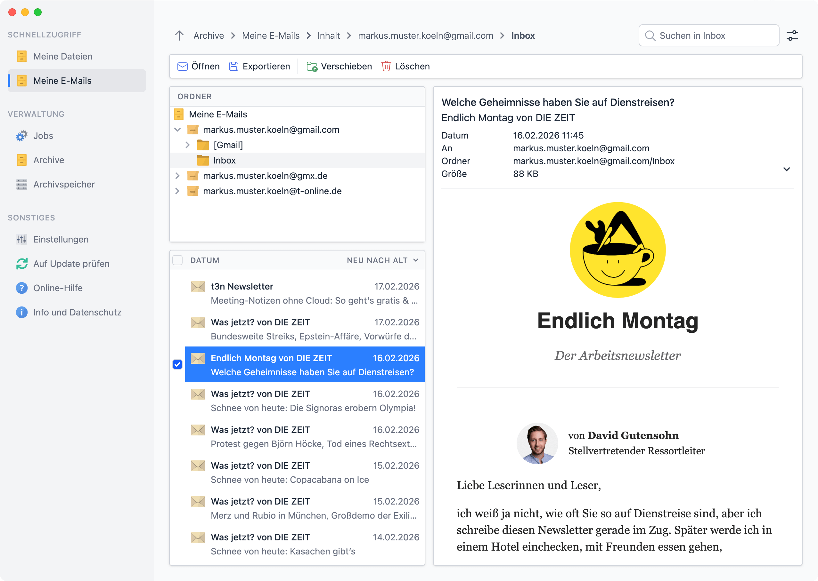
Task: Click the up-arrow navigation icon
Action: click(179, 35)
